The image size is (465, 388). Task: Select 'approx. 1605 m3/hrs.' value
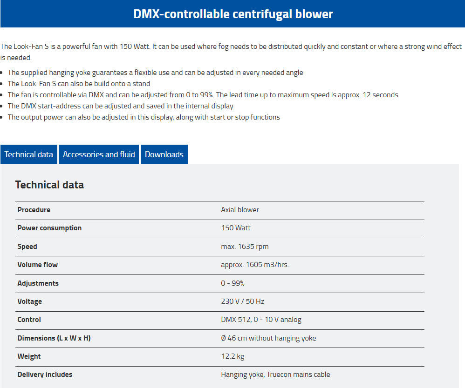click(x=255, y=265)
